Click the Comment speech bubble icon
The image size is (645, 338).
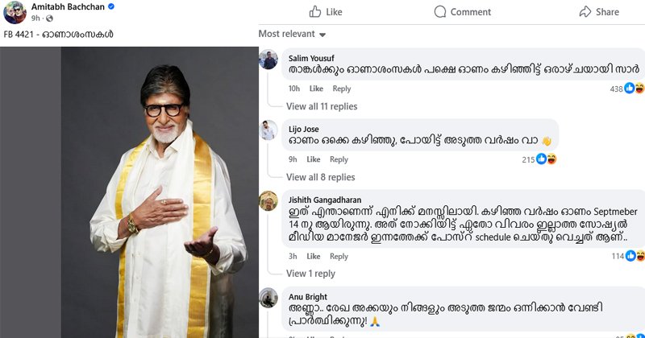(x=440, y=12)
